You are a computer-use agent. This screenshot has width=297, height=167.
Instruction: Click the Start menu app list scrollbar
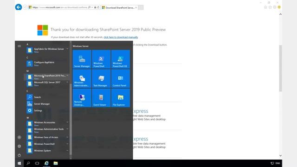pyautogui.click(x=71, y=119)
